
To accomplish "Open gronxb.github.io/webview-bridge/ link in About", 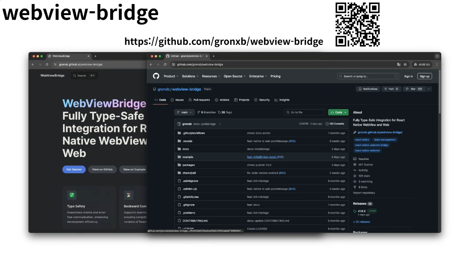I will [380, 132].
